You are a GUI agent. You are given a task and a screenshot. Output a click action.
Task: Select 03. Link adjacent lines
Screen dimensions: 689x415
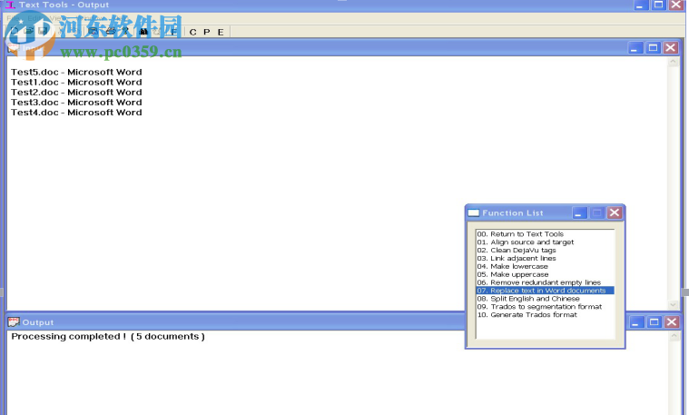tap(545, 258)
